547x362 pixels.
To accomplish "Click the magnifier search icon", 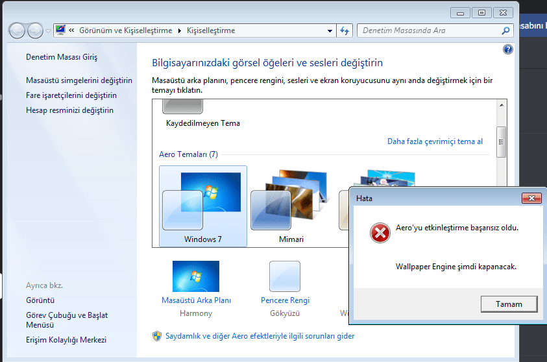I will (x=505, y=30).
